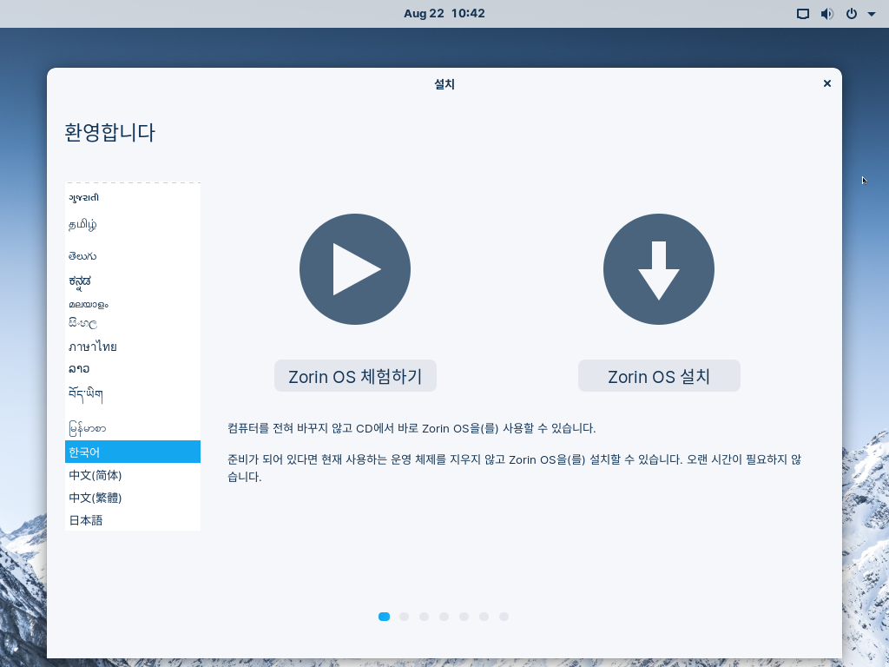Image resolution: width=889 pixels, height=667 pixels.
Task: Select Burmese မြန်မာစာ language entry
Action: [133, 427]
